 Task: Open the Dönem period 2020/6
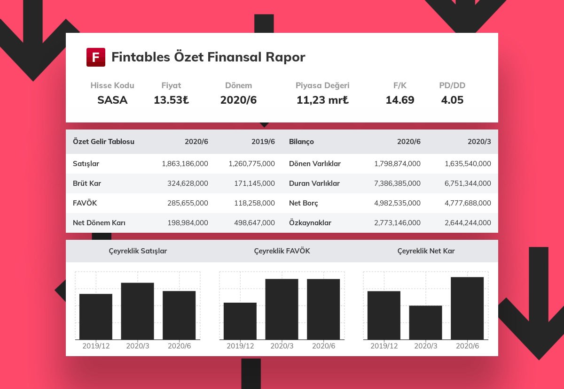238,100
